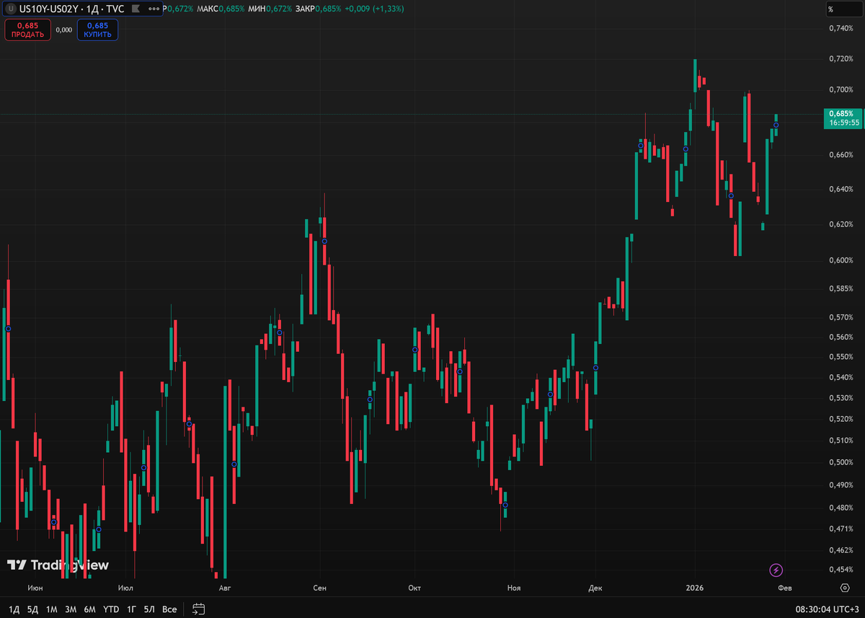
Task: Click the blue КУПИТЬ 0,685 button
Action: (x=97, y=30)
